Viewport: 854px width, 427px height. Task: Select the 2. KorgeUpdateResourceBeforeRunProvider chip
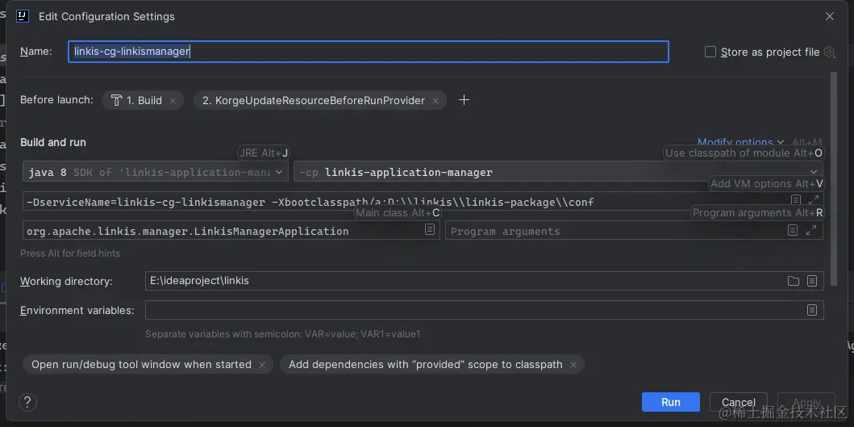tap(320, 100)
